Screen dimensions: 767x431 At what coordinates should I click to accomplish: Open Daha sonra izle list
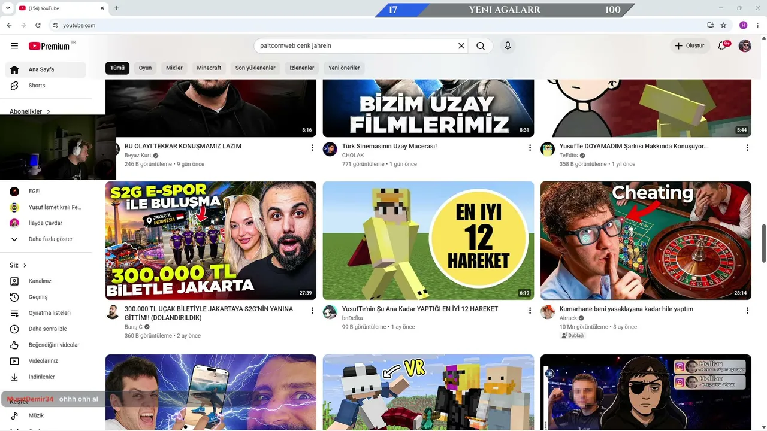[46, 329]
